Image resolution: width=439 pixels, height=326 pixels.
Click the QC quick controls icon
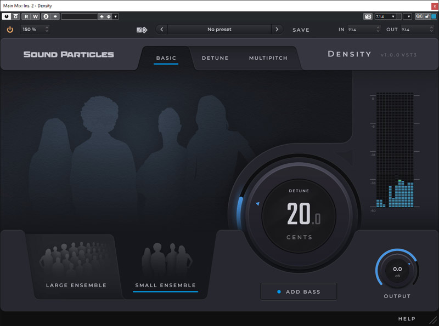[419, 16]
